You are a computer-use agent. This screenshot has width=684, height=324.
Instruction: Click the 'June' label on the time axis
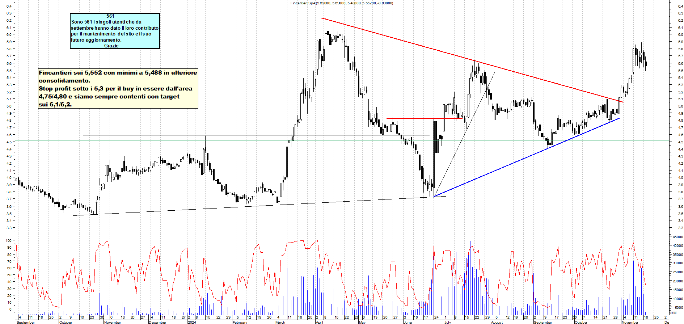[408, 322]
